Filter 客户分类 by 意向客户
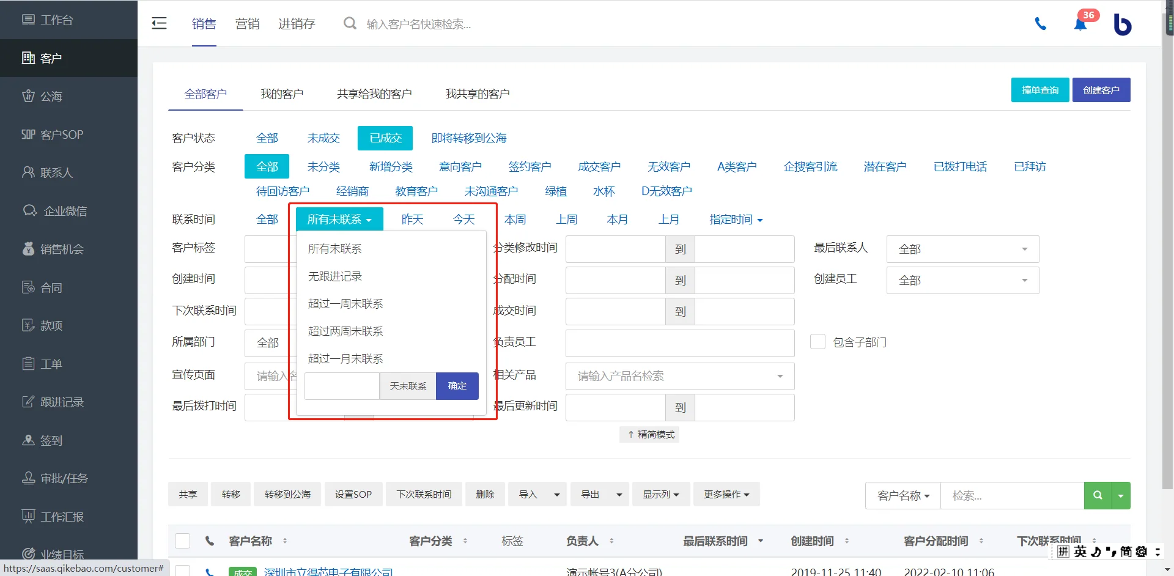The width and height of the screenshot is (1174, 576). (x=460, y=166)
